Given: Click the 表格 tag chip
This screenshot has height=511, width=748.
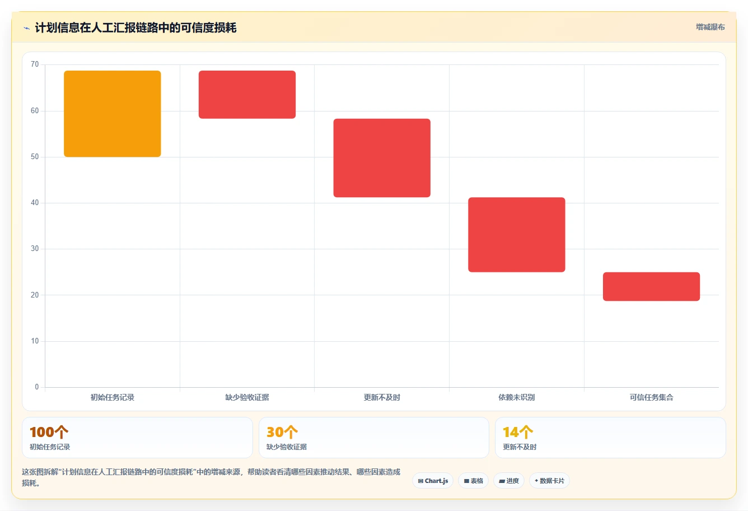Looking at the screenshot, I should pyautogui.click(x=473, y=481).
